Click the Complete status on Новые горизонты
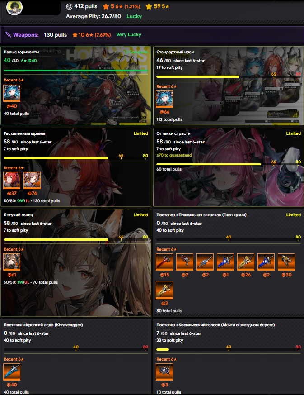304x395 pixels. (x=136, y=52)
